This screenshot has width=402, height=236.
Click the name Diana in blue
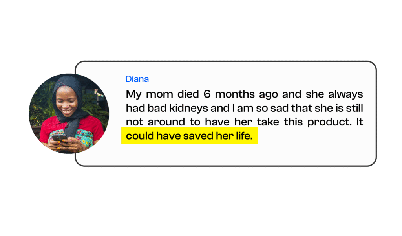click(x=137, y=79)
